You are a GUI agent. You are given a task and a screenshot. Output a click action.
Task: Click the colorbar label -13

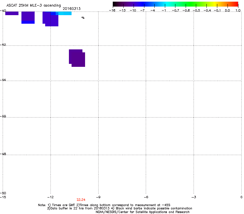click(122, 11)
